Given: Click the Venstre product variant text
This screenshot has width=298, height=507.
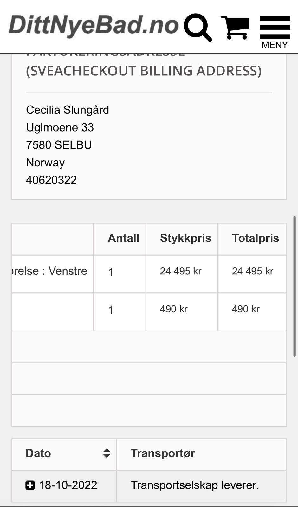Looking at the screenshot, I should pos(68,271).
